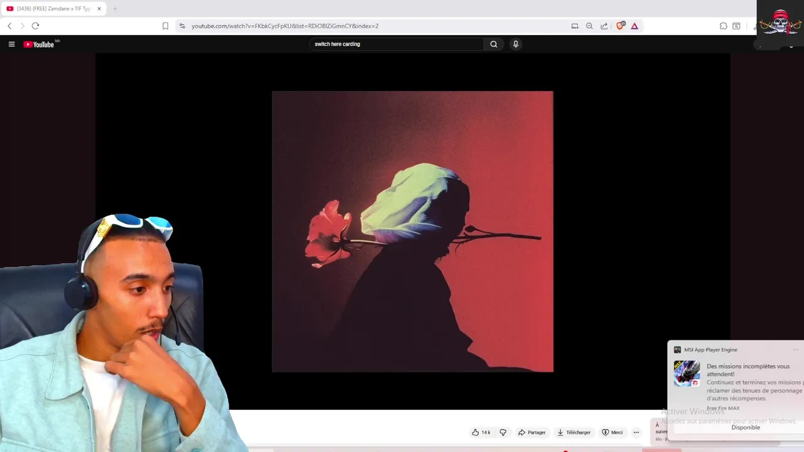This screenshot has height=452, width=804.
Task: Open YouTube hamburger guide menu
Action: [x=11, y=44]
